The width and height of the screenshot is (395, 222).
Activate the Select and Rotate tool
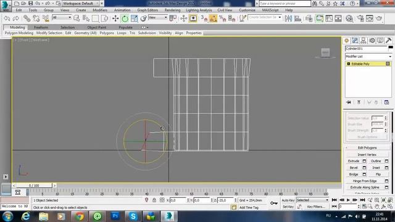pos(125,18)
